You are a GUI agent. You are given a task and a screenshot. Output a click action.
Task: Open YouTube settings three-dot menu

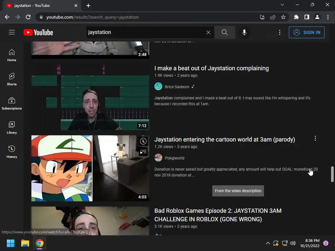click(x=280, y=32)
